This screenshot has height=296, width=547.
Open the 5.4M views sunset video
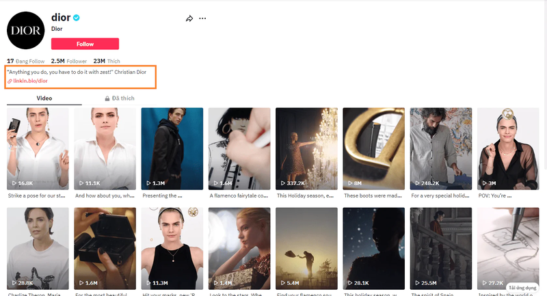pyautogui.click(x=306, y=249)
